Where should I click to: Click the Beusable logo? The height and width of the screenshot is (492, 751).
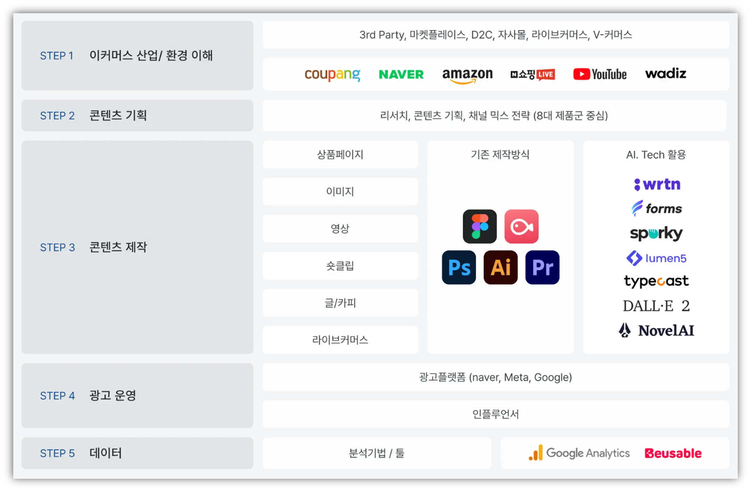point(673,454)
